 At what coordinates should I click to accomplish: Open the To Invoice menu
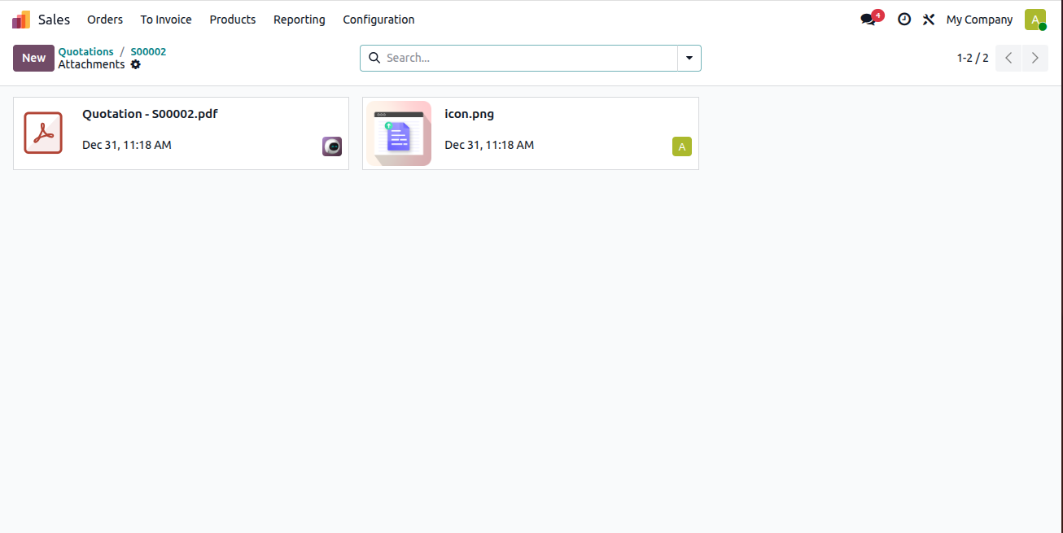(166, 20)
